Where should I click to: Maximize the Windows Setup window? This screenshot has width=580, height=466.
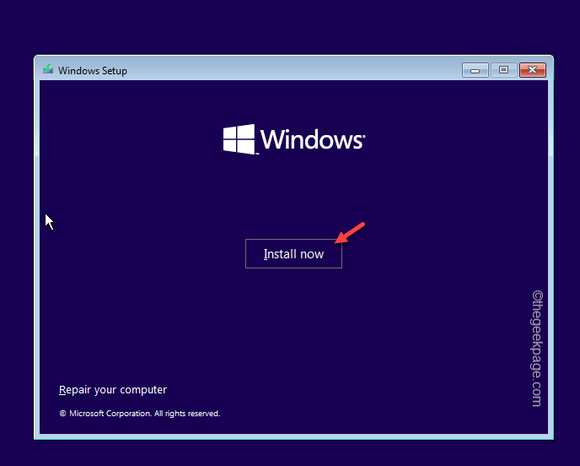[x=503, y=70]
